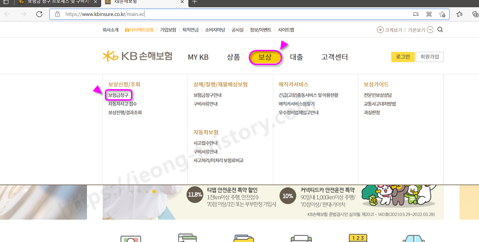Open 과실판정 link

coord(372,113)
